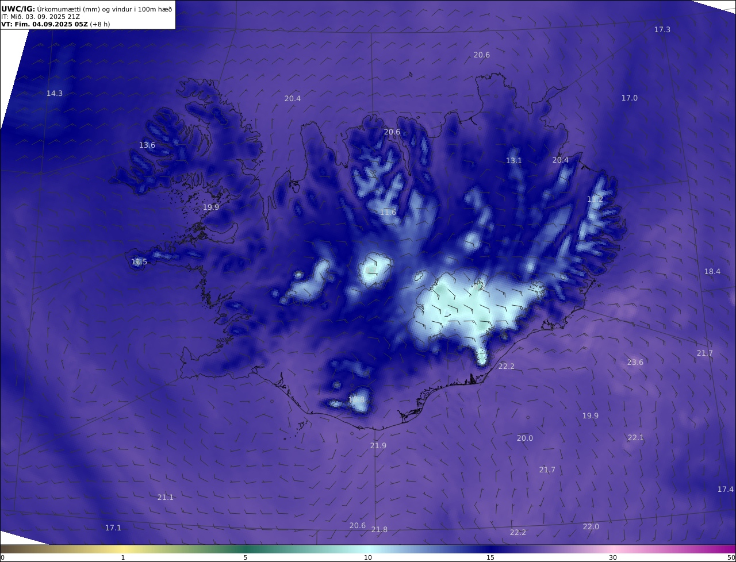Click the 13.6 value over the Westfjords
Image resolution: width=736 pixels, height=562 pixels.
pos(147,145)
